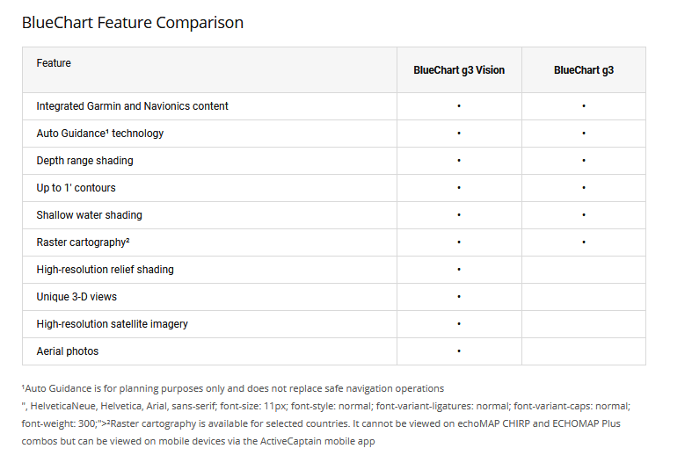Select the Depth range shading row label
Viewport: 692px width, 470px height.
pos(84,161)
